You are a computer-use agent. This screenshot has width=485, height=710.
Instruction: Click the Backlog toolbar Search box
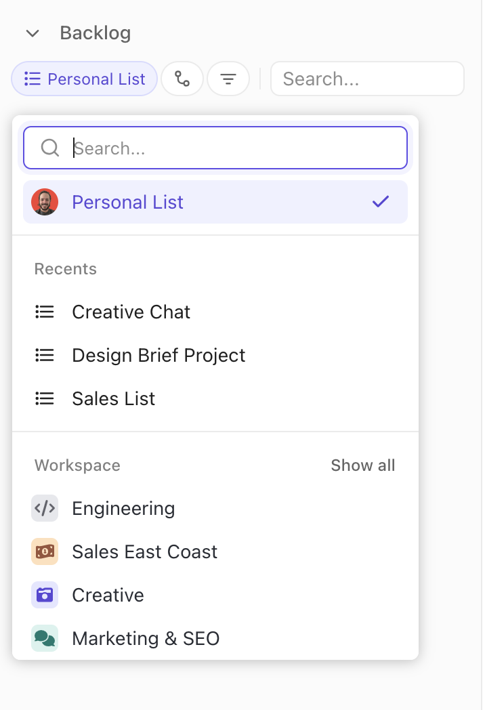pos(366,79)
